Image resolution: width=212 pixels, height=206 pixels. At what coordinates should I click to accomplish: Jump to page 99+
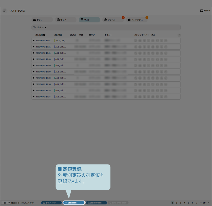click(205, 203)
